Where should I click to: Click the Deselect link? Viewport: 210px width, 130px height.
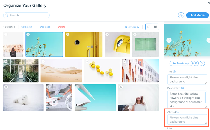(x=45, y=27)
